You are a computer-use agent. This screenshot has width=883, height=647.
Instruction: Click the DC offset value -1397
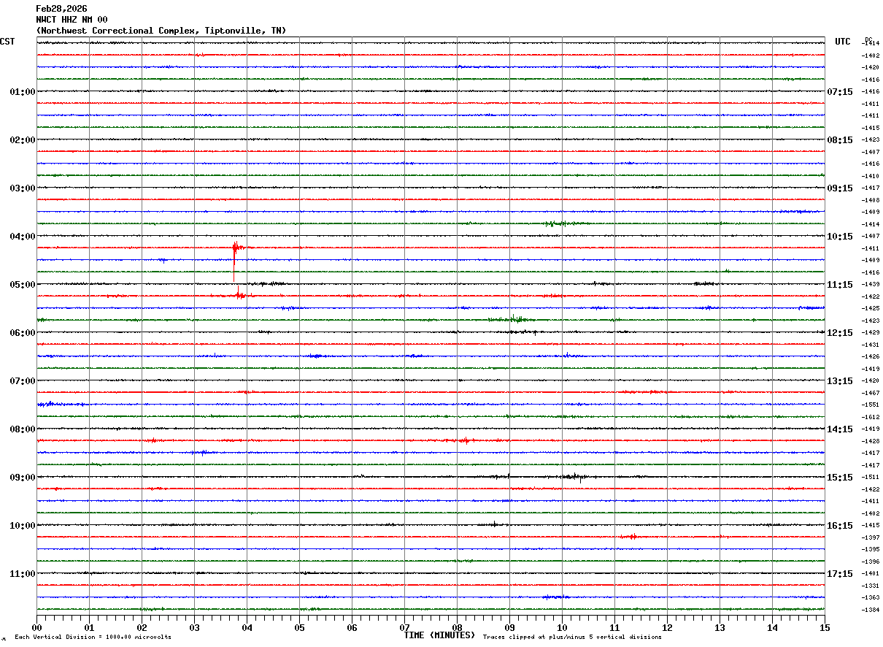coord(870,537)
